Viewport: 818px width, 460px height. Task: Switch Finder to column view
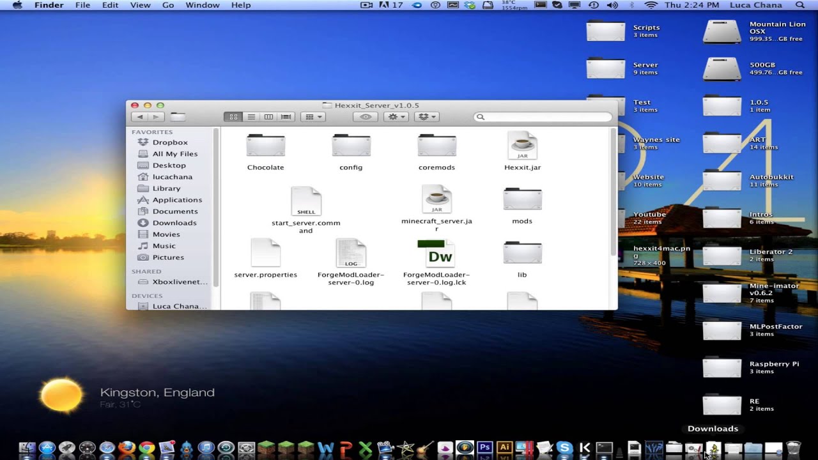[268, 117]
